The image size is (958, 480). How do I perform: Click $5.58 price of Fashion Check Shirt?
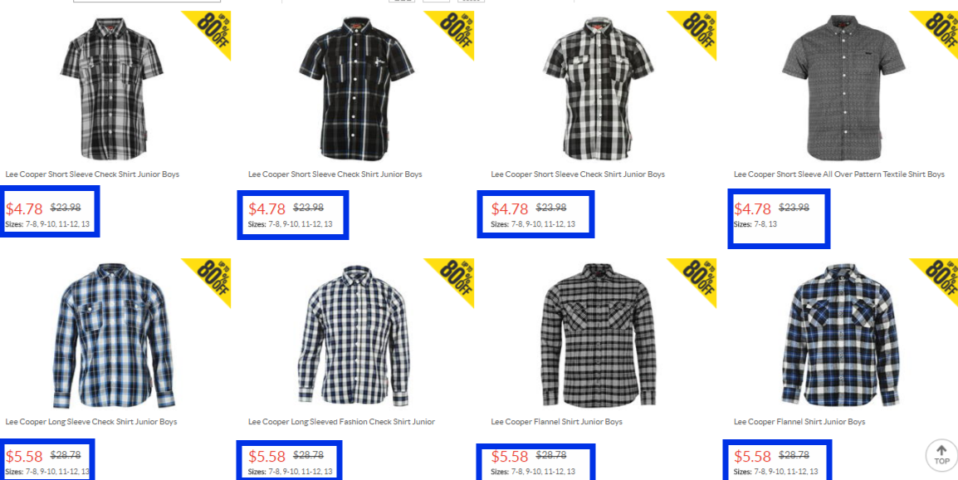267,456
